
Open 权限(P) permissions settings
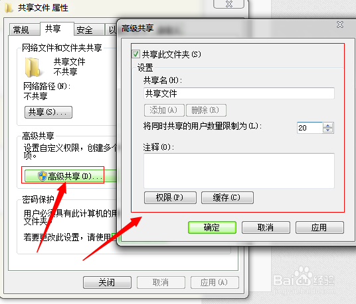170,197
